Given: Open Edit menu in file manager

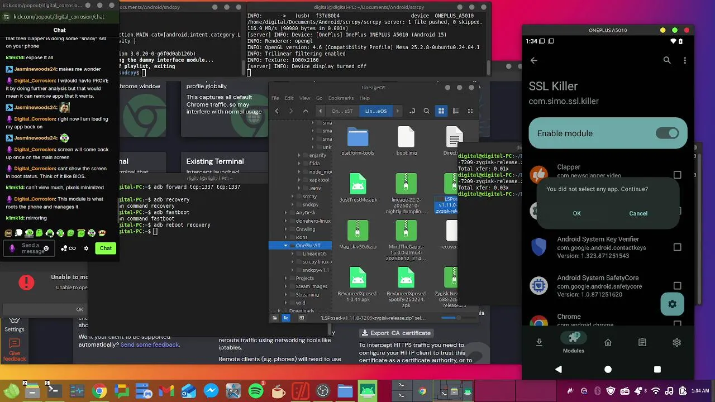Looking at the screenshot, I should [289, 98].
